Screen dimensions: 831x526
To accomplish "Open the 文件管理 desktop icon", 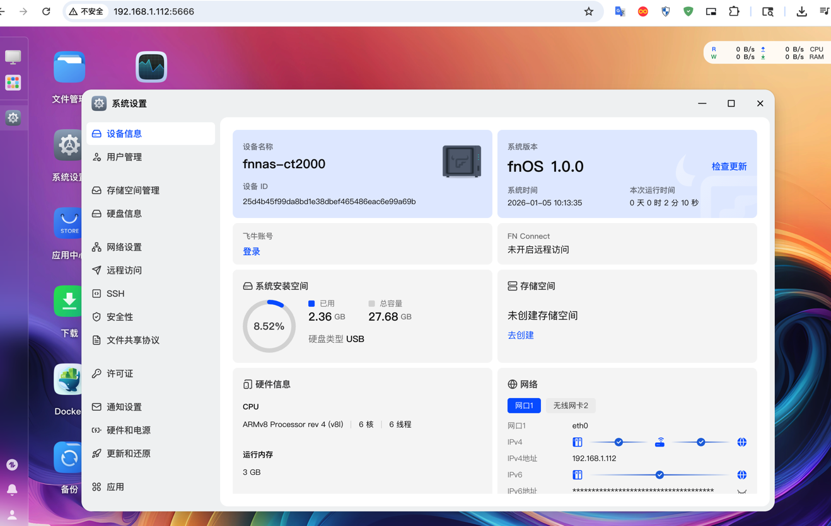I will (x=69, y=67).
